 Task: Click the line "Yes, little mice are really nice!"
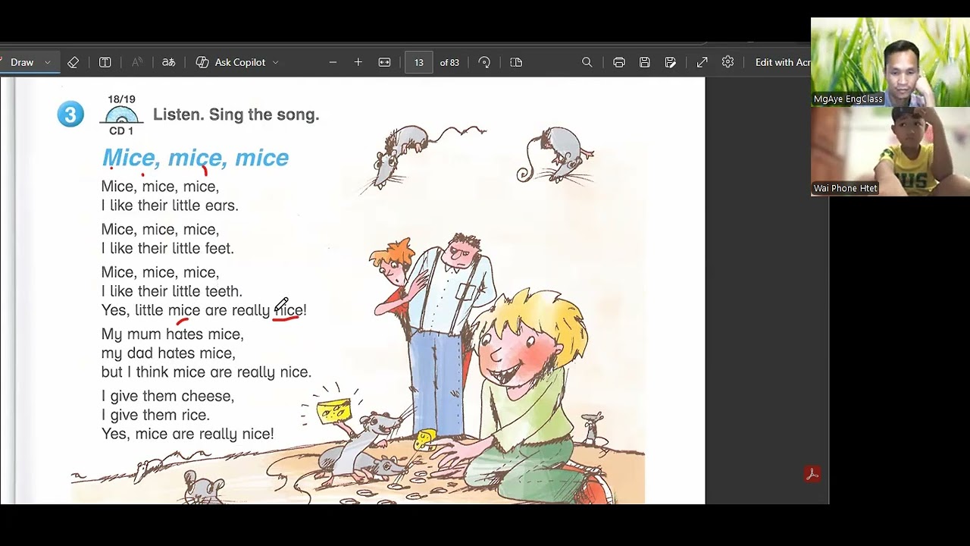204,310
